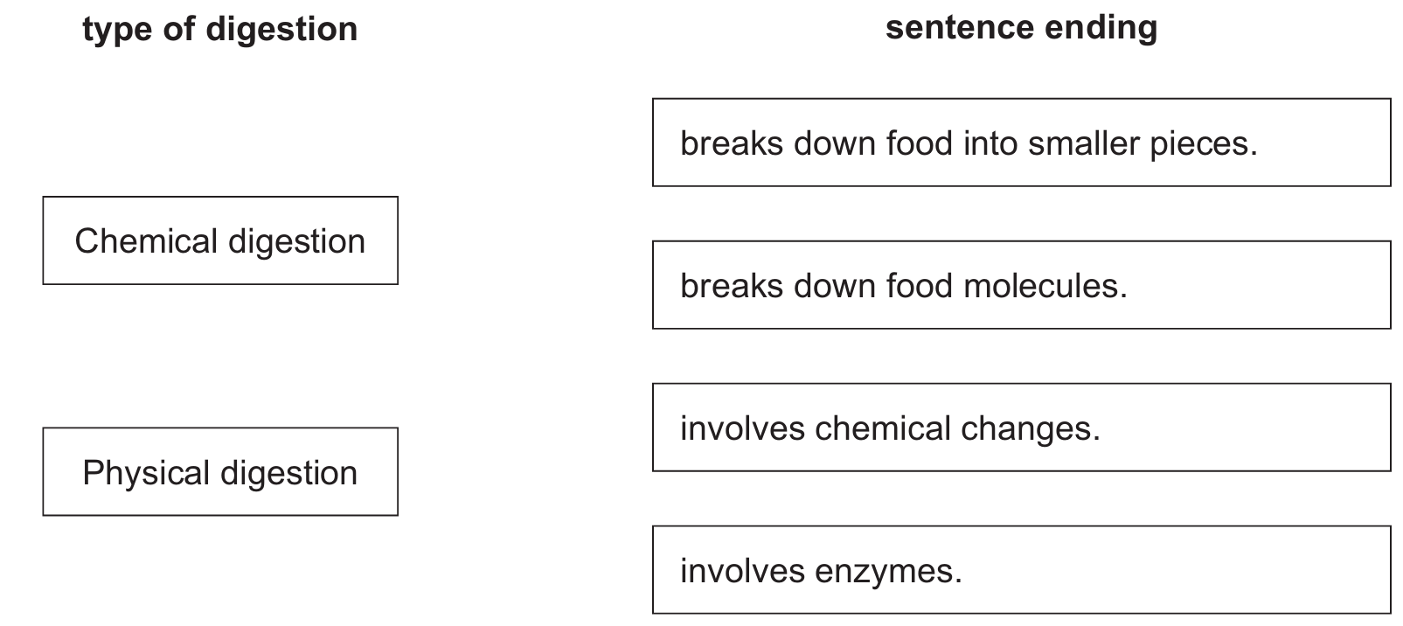Click the word 'changes' in third box

point(1030,428)
